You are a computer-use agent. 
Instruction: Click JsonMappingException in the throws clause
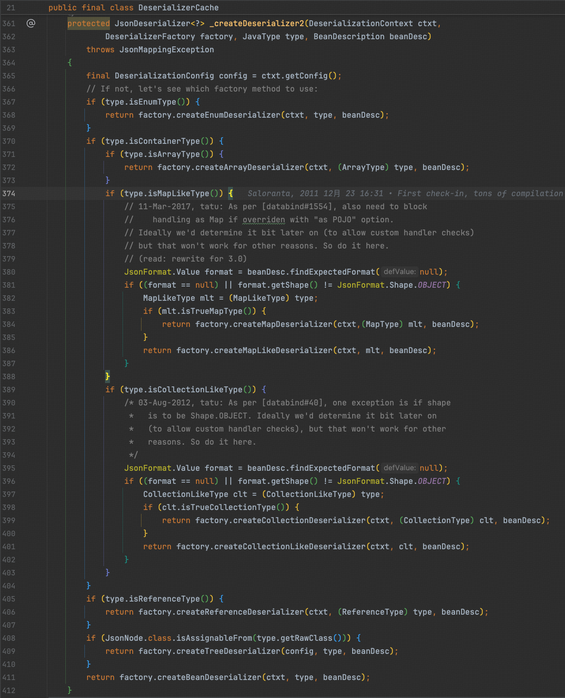coord(167,50)
